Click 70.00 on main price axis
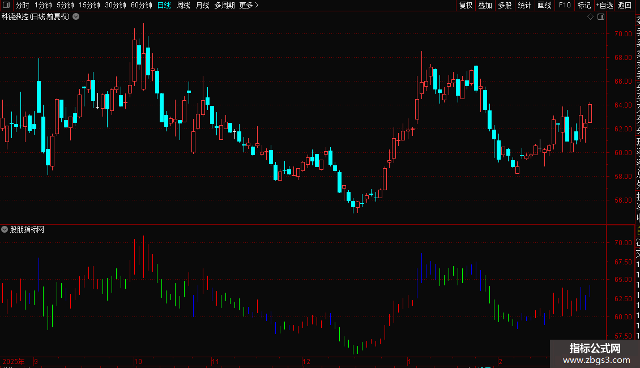 (623, 34)
